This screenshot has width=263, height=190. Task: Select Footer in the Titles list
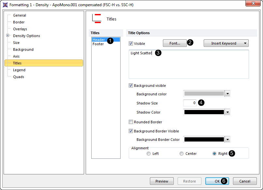tap(98, 44)
